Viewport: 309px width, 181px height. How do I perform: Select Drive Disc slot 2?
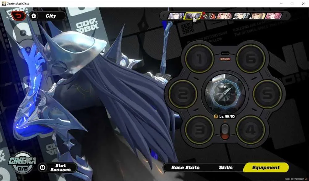(183, 94)
